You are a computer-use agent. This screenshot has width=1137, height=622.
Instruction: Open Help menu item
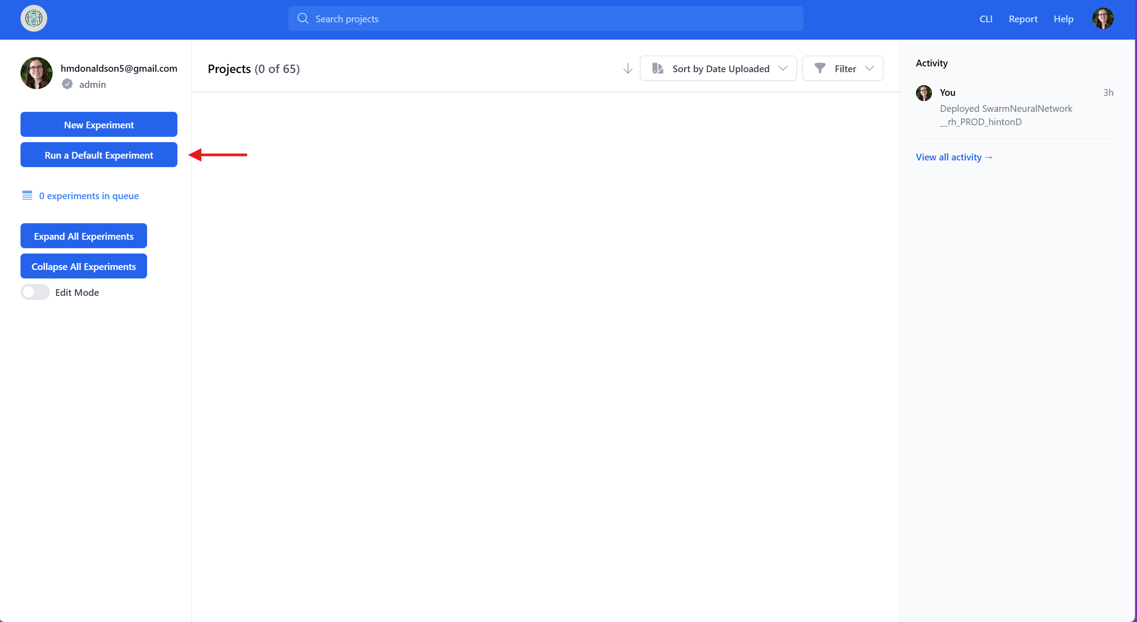pos(1063,19)
